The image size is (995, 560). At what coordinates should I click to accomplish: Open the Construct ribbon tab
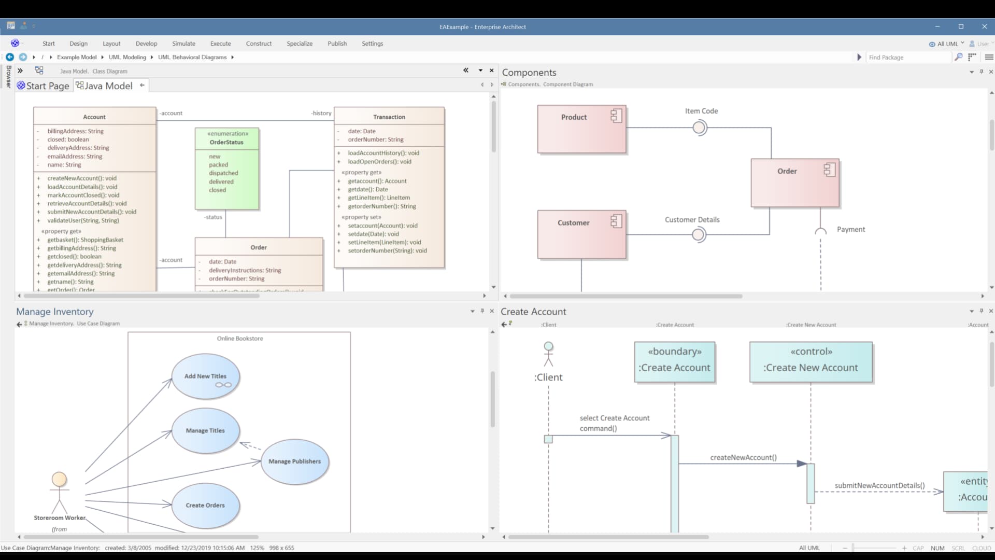[x=259, y=44]
